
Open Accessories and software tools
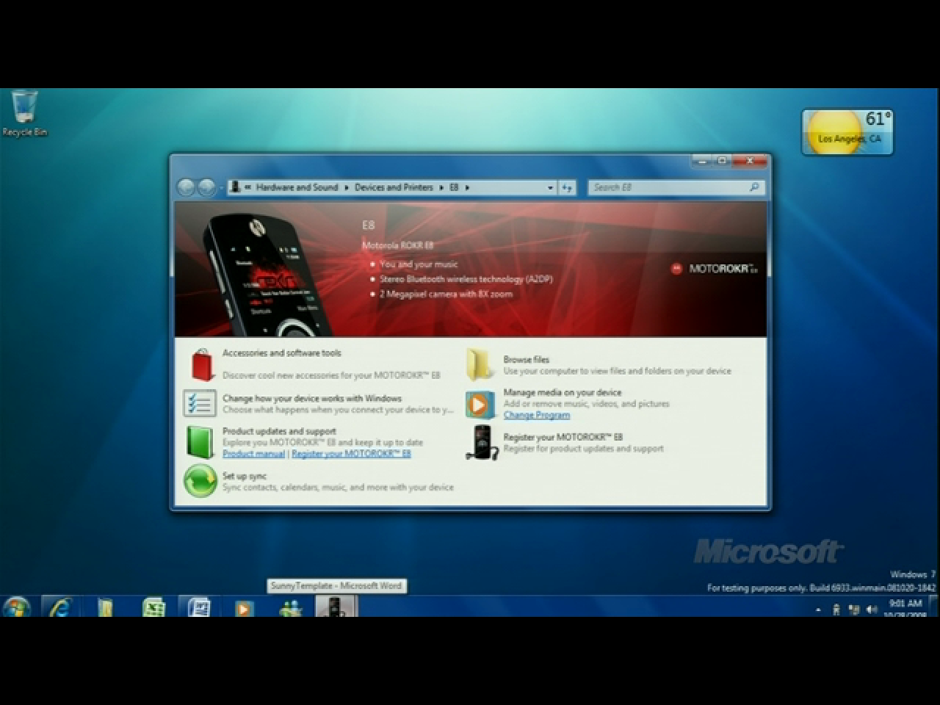pyautogui.click(x=282, y=353)
